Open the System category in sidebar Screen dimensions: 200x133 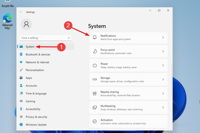point(46,47)
